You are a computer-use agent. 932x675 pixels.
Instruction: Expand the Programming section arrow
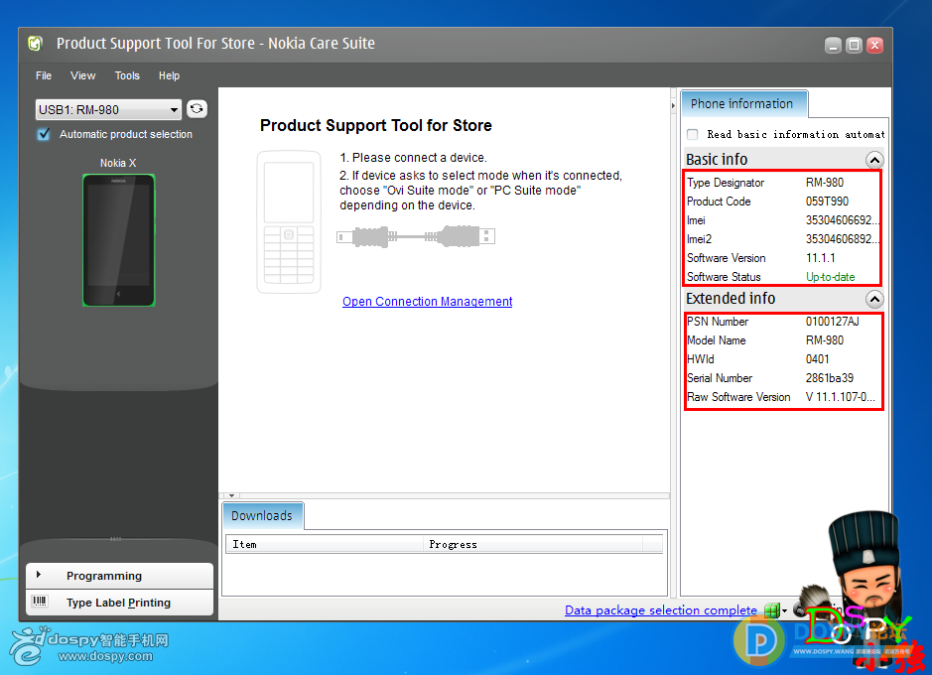click(39, 575)
